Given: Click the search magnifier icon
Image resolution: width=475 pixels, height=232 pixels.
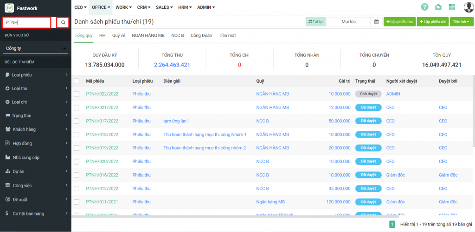Looking at the screenshot, I should [63, 22].
